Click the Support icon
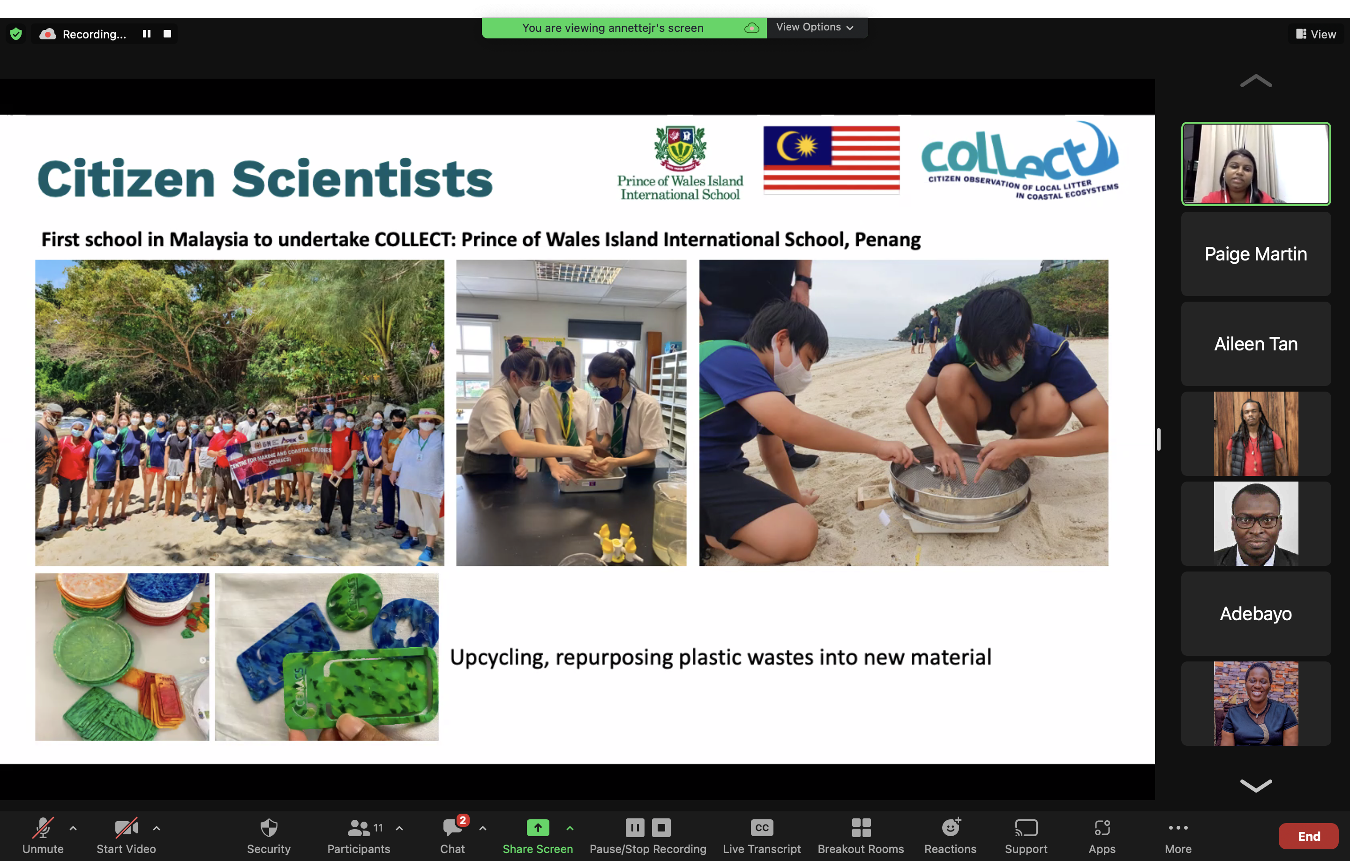 coord(1026,828)
